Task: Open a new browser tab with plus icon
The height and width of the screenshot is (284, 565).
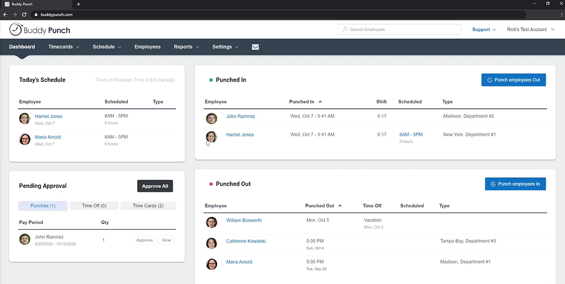Action: (x=79, y=5)
